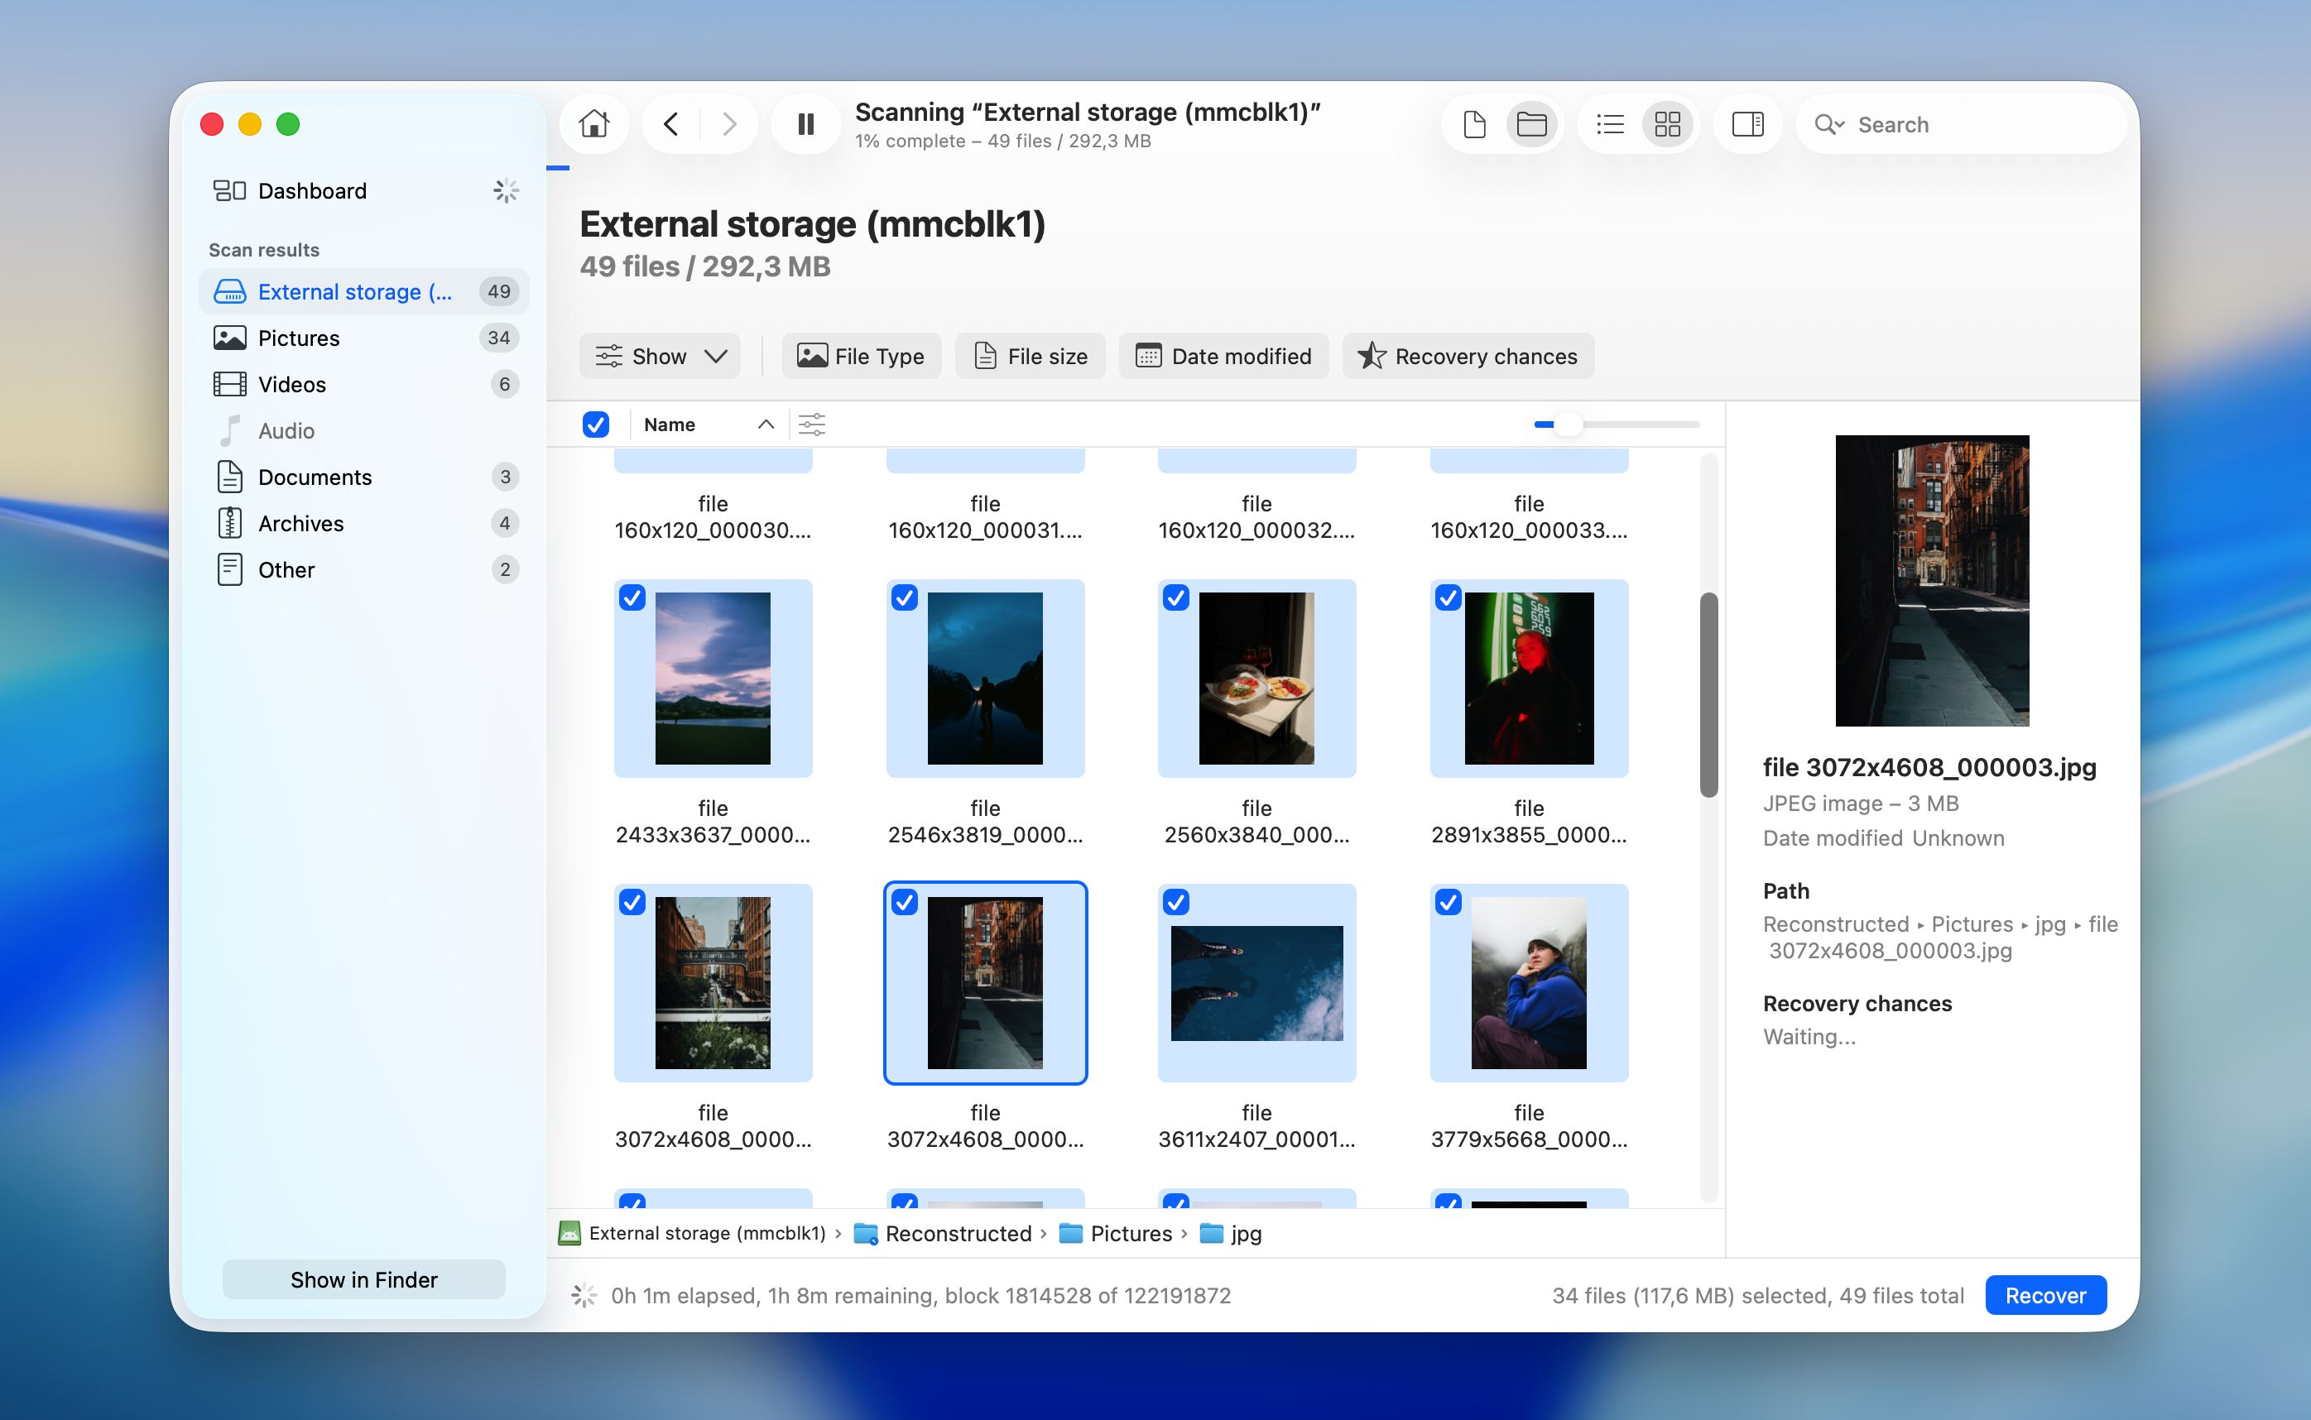Viewport: 2311px width, 1420px height.
Task: Click Show in Finder
Action: 363,1279
